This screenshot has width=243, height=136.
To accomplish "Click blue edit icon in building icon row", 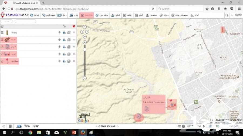I will [64, 47].
